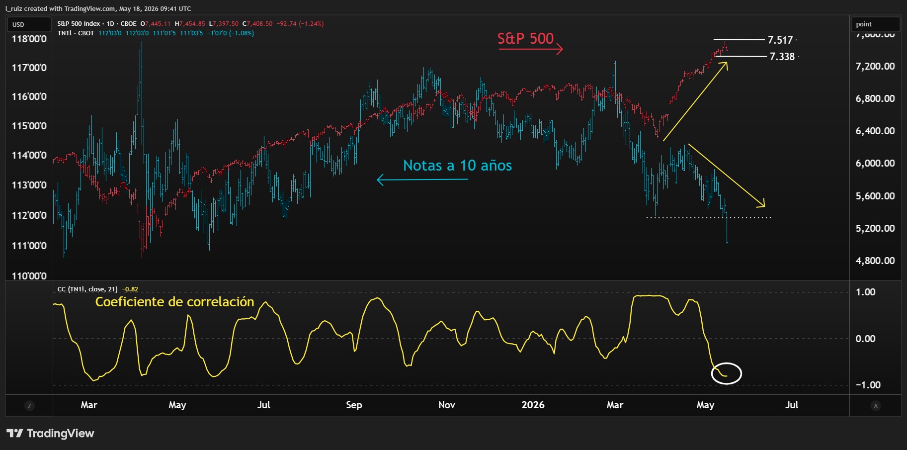Click the 'Notas a 10 años' annotation
This screenshot has width=907, height=450.
(x=457, y=165)
